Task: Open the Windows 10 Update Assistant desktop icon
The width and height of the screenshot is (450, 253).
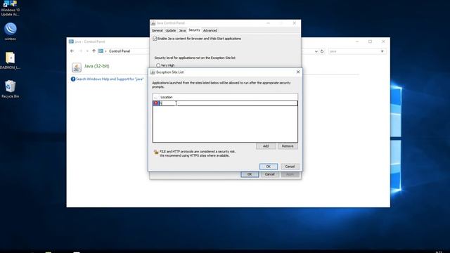Action: coord(10,8)
